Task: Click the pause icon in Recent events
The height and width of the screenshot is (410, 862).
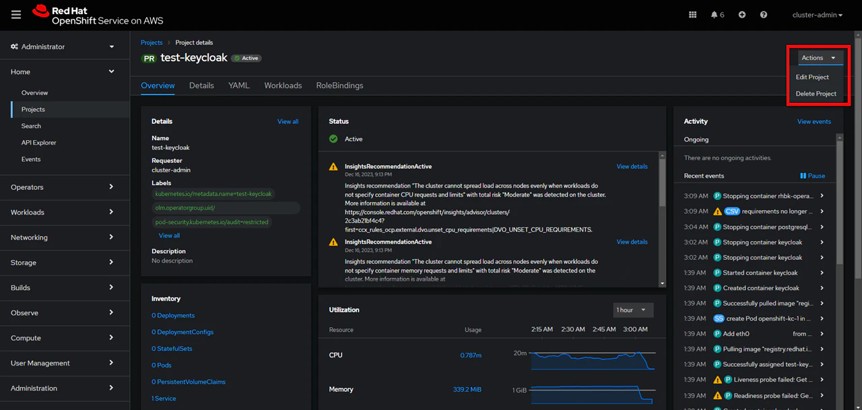Action: [803, 176]
